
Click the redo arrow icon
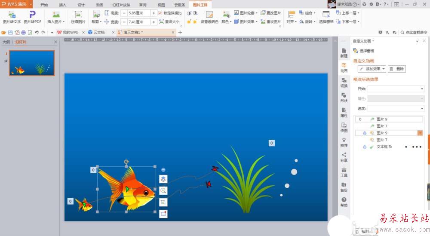tap(43, 32)
